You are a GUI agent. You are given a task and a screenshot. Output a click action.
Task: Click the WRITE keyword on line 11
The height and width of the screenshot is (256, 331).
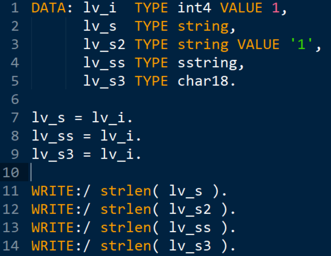tap(53, 191)
